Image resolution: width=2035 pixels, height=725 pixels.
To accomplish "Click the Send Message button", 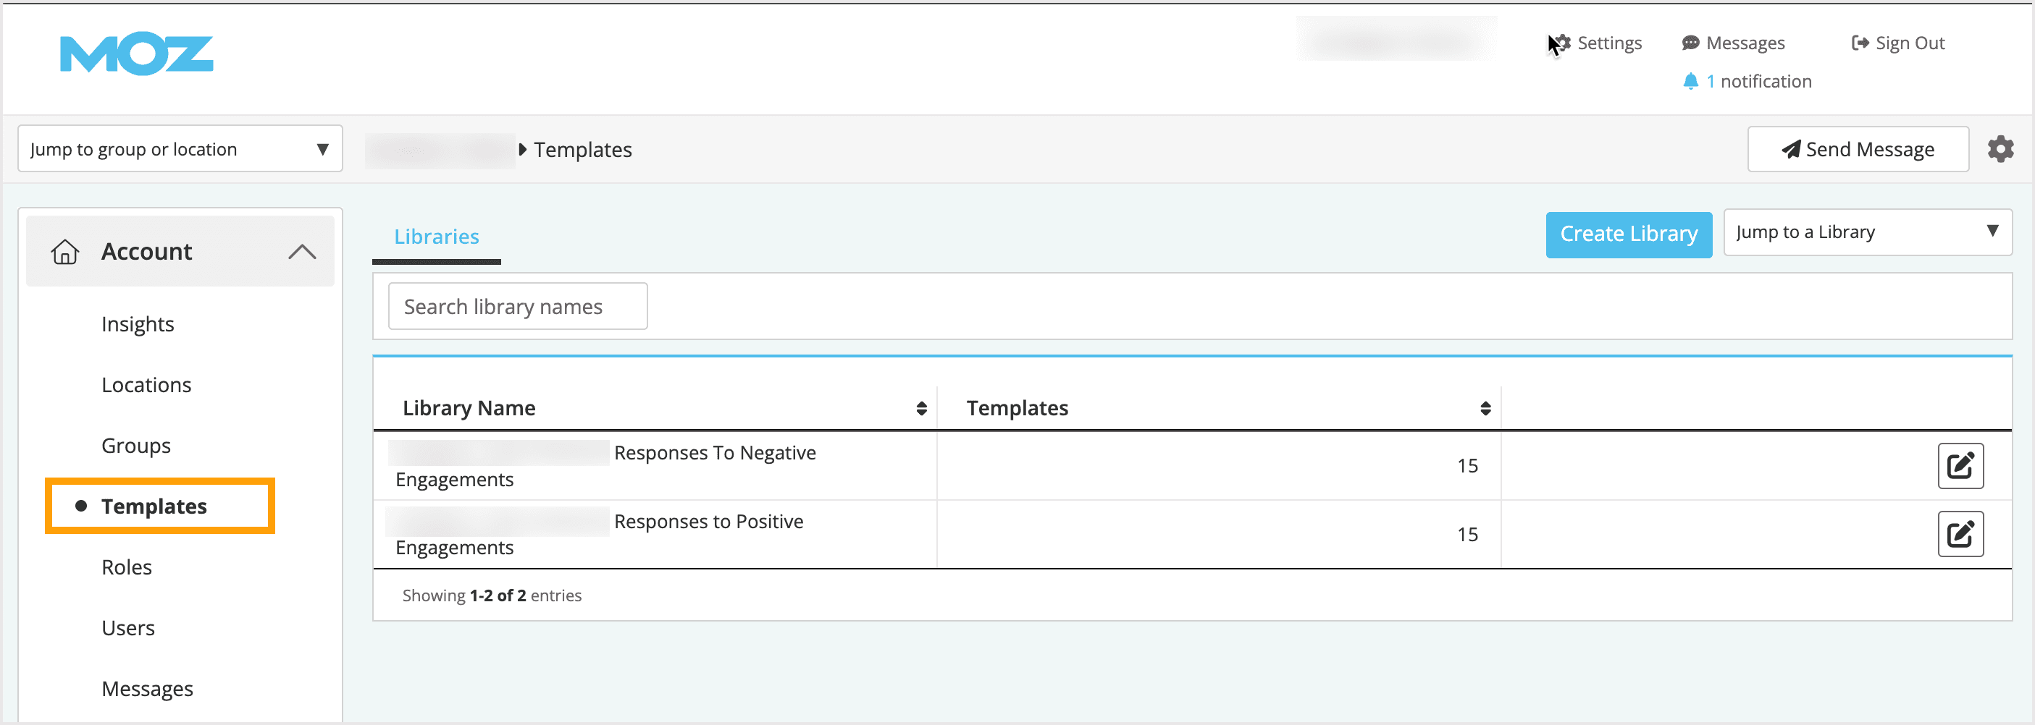I will [x=1858, y=148].
